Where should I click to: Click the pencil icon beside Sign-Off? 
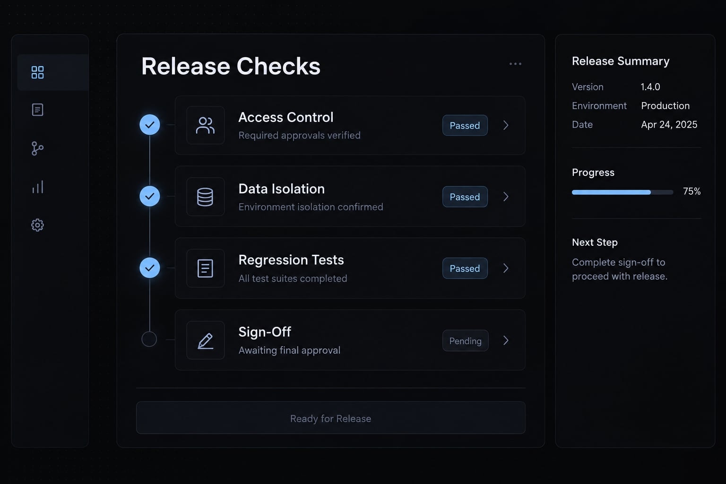pyautogui.click(x=205, y=340)
